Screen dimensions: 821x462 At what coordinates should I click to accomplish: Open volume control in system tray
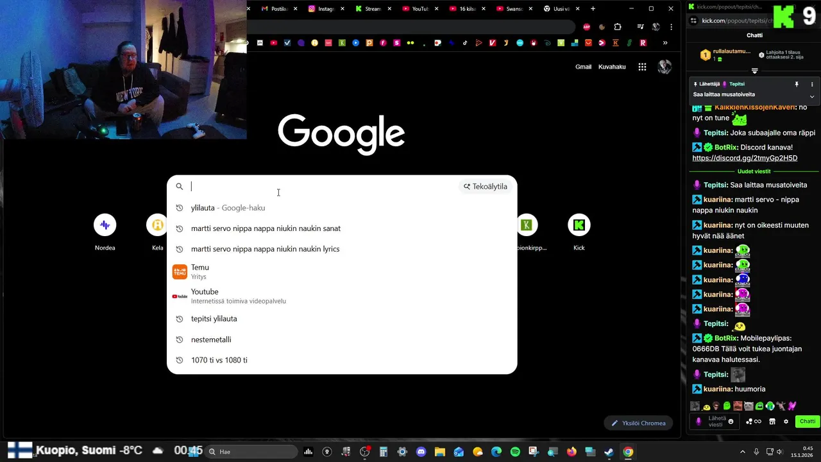pos(780,452)
